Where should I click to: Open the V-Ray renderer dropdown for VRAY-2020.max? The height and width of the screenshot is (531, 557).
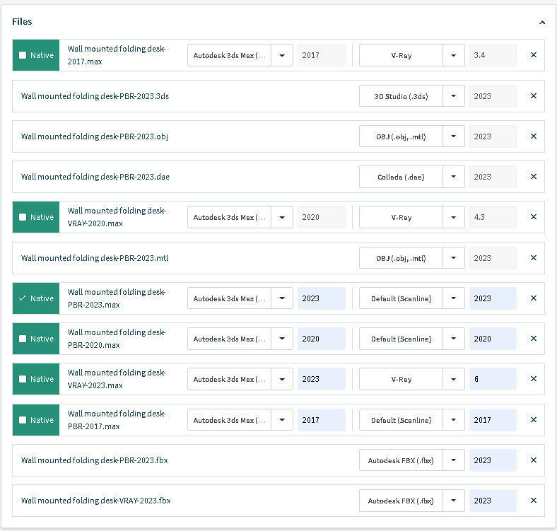454,217
